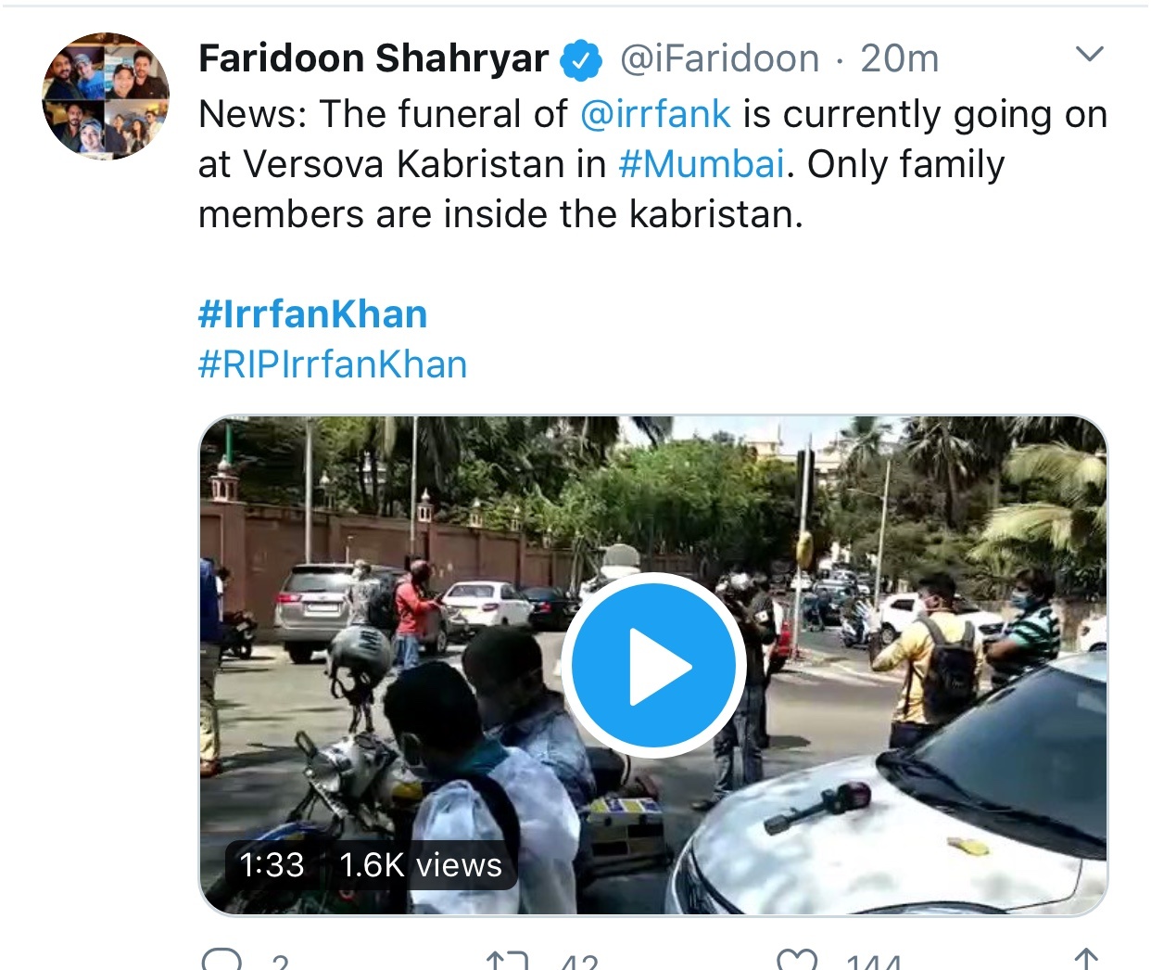Viewport: 1151px width, 970px height.
Task: Like the tweet with heart icon
Action: [x=797, y=961]
